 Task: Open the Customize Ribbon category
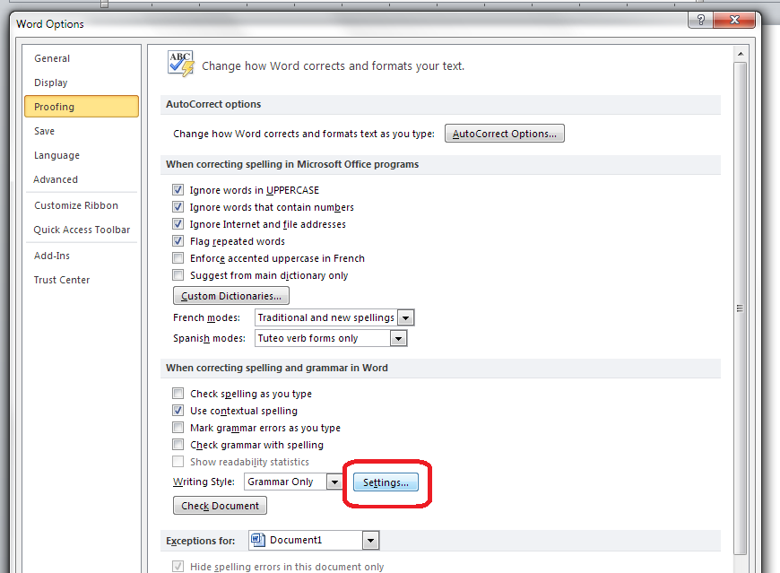(x=76, y=205)
